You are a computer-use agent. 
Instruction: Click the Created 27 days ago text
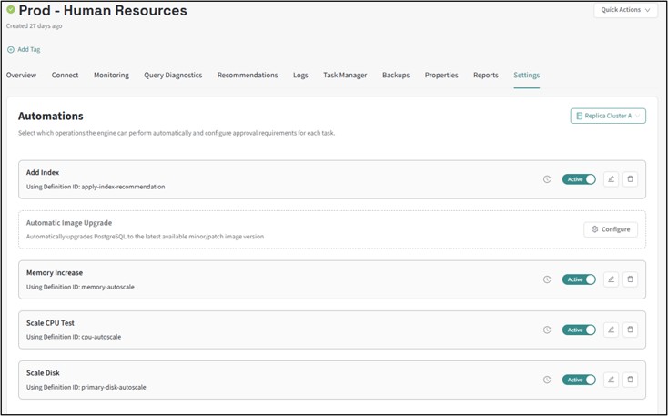[x=34, y=26]
